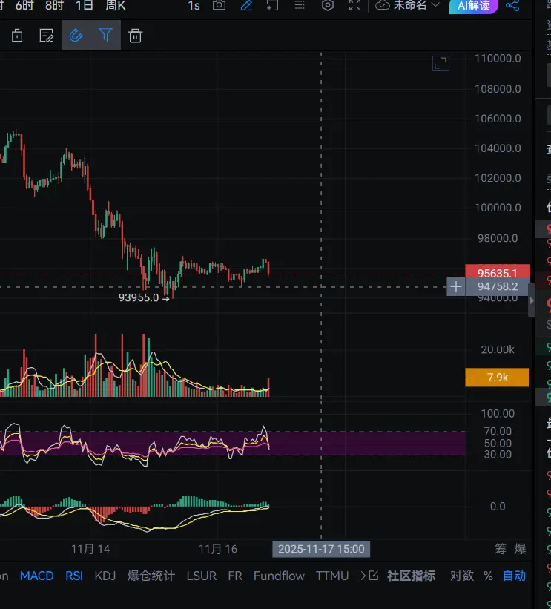Click the plus button beside 94758.2

click(x=456, y=287)
